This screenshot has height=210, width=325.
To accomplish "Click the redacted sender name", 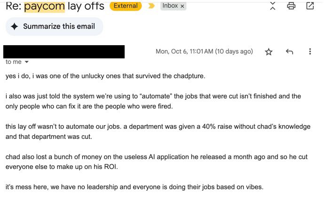I will (x=64, y=52).
